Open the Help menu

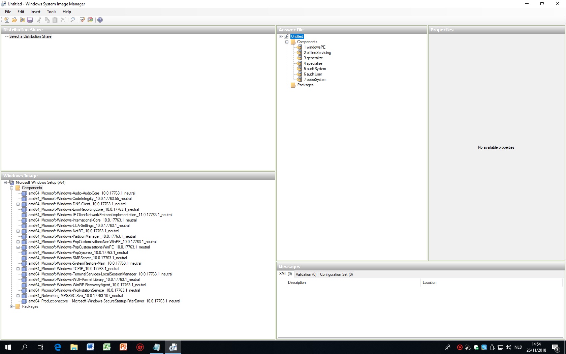[67, 12]
